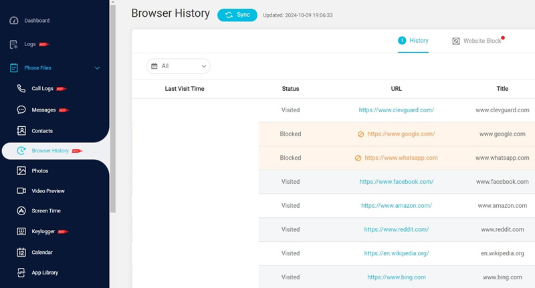Click the URL column header

coord(396,89)
